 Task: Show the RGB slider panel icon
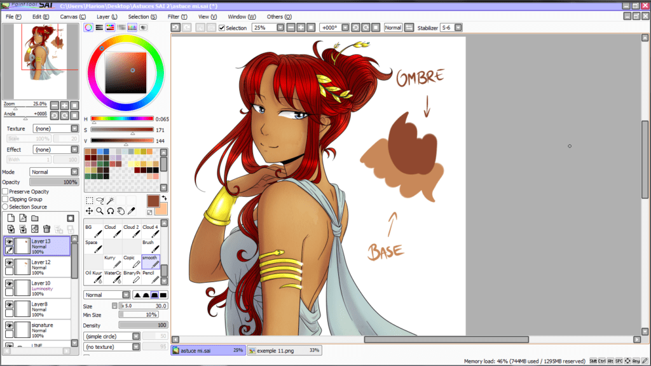click(99, 27)
